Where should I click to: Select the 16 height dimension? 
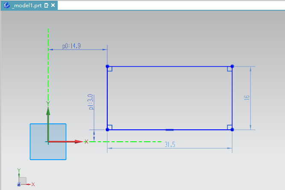[x=247, y=97]
